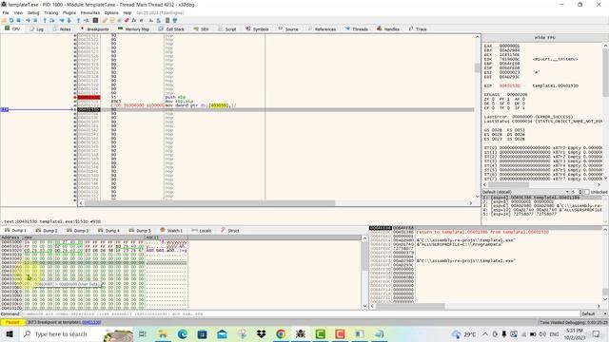This screenshot has width=609, height=342.
Task: Switch to the Threads tab
Action: (x=357, y=29)
